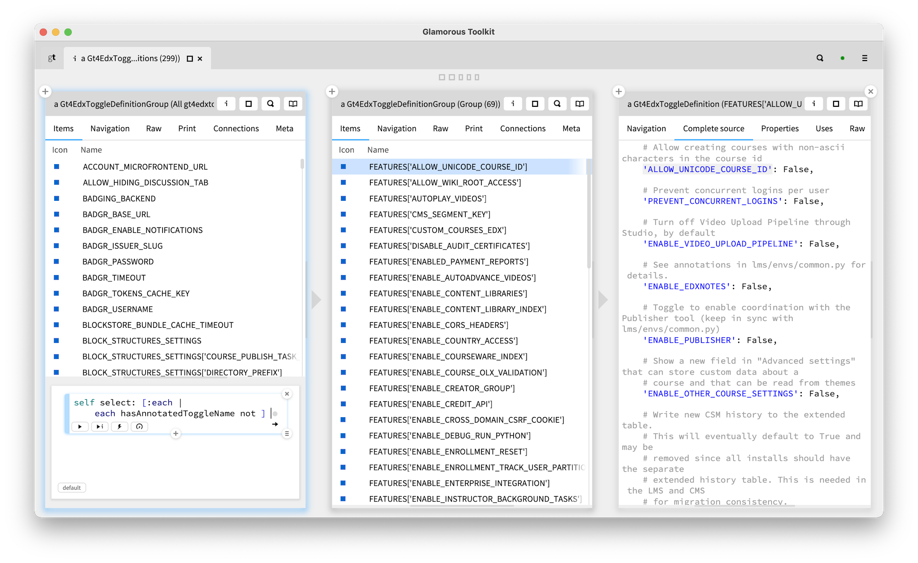
Task: Expand second pane using right triangle
Action: (x=603, y=300)
